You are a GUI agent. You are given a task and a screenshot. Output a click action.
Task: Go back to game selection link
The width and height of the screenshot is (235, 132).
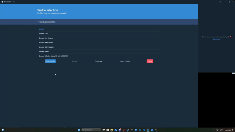coord(47,22)
